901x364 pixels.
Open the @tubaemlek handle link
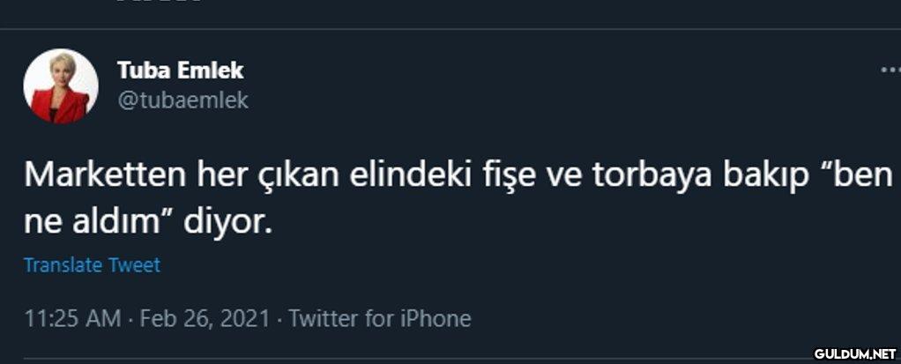coord(182,100)
